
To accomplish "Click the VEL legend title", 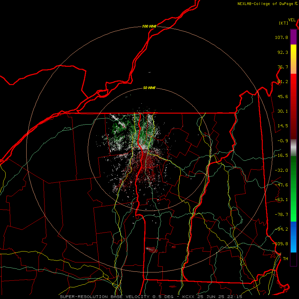I will 292,20.
